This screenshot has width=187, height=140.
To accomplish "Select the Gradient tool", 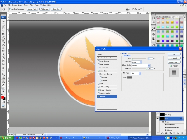I will click(3, 58).
